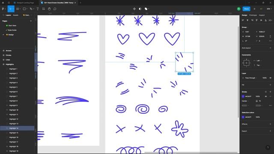The height and width of the screenshot is (154, 274).
Task: Add a Fill
Action: 270,85
